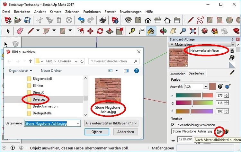Image resolution: width=241 pixels, height=152 pixels.
Task: Select the Eraser tool
Action: 20,31
